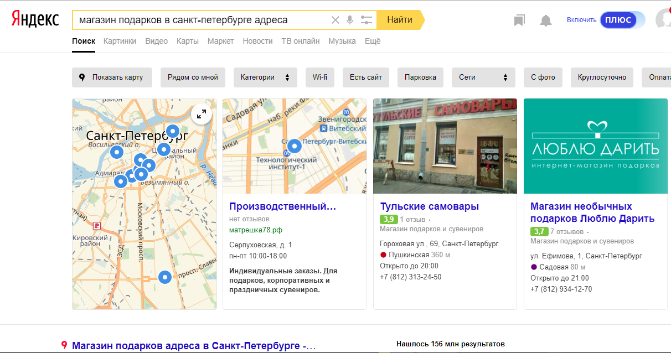Toggle the Wi-fi filter
Screen dimensions: 671x353
point(320,77)
